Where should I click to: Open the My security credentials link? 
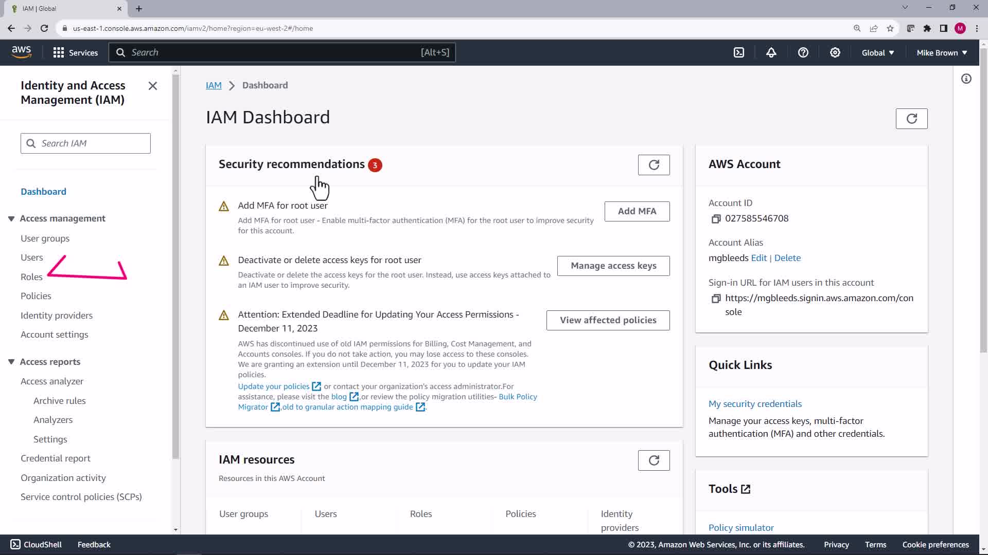click(x=755, y=404)
